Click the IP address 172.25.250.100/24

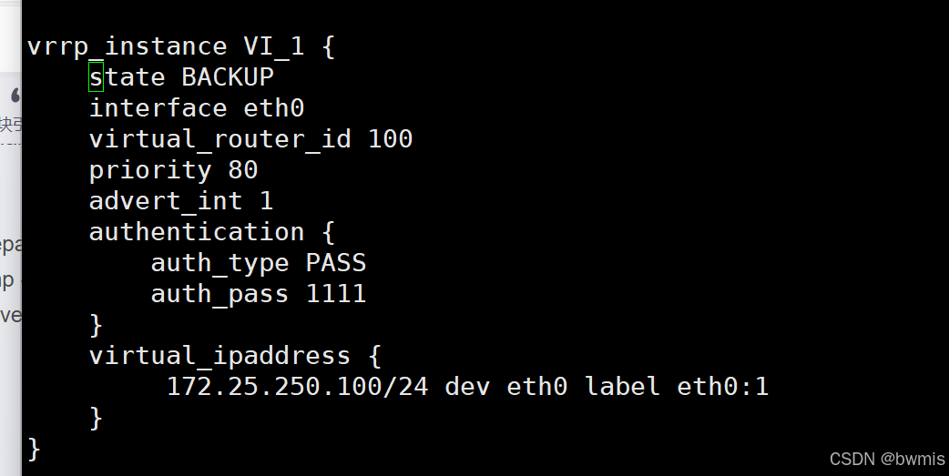[297, 387]
